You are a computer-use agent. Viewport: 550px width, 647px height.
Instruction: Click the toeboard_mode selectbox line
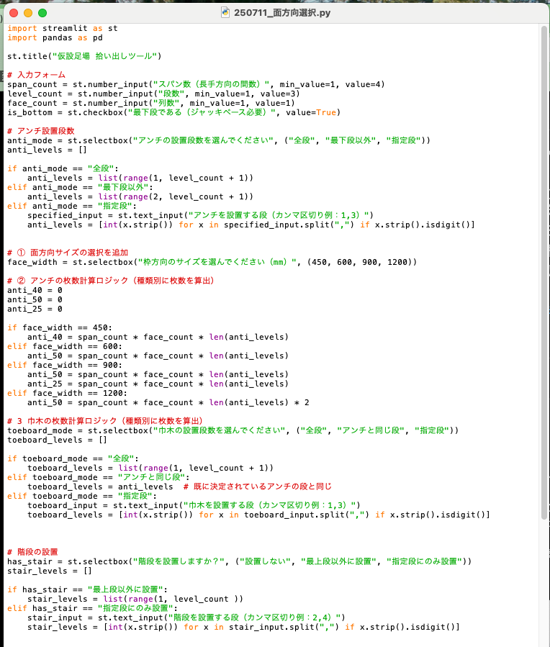[233, 431]
